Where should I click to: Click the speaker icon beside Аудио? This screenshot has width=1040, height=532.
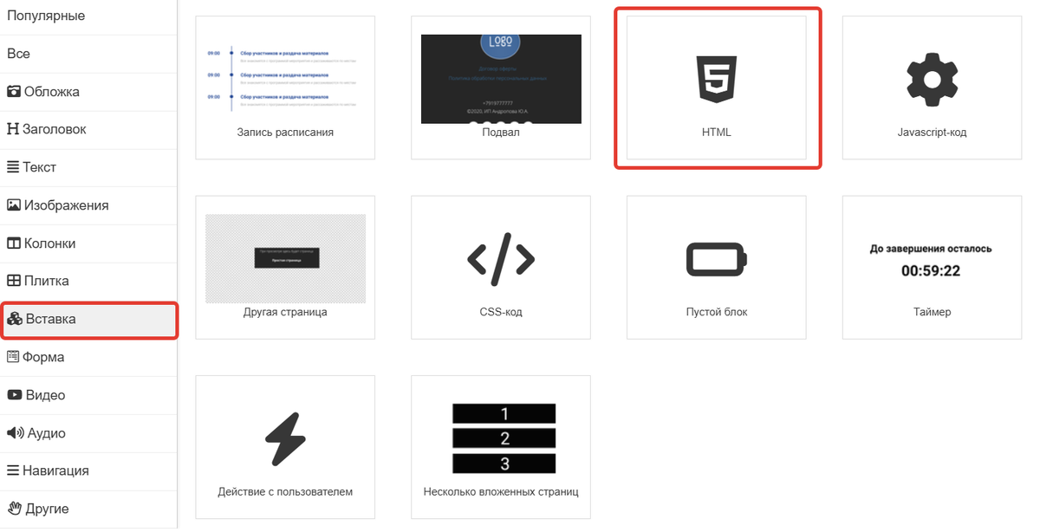(x=16, y=433)
